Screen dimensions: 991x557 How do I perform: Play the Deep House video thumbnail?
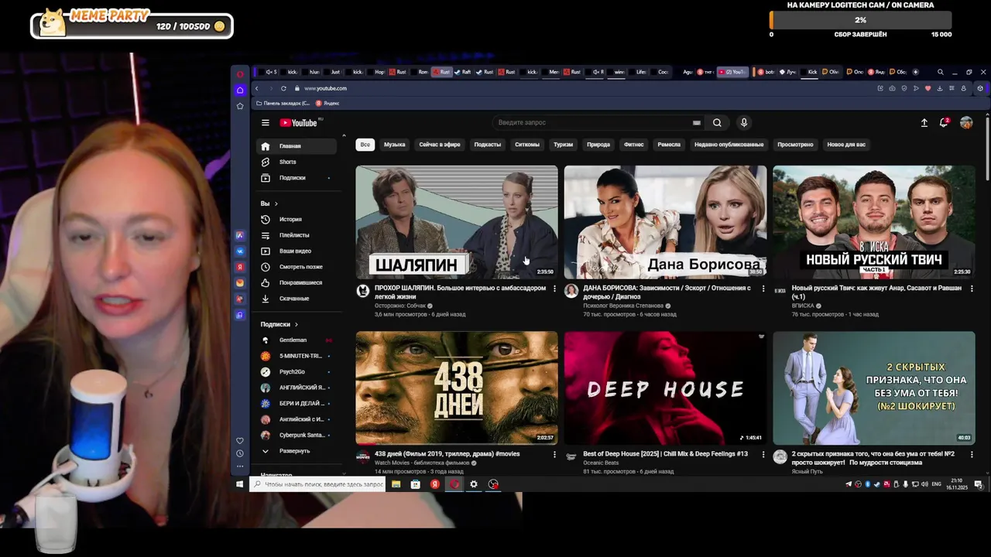[x=665, y=388]
